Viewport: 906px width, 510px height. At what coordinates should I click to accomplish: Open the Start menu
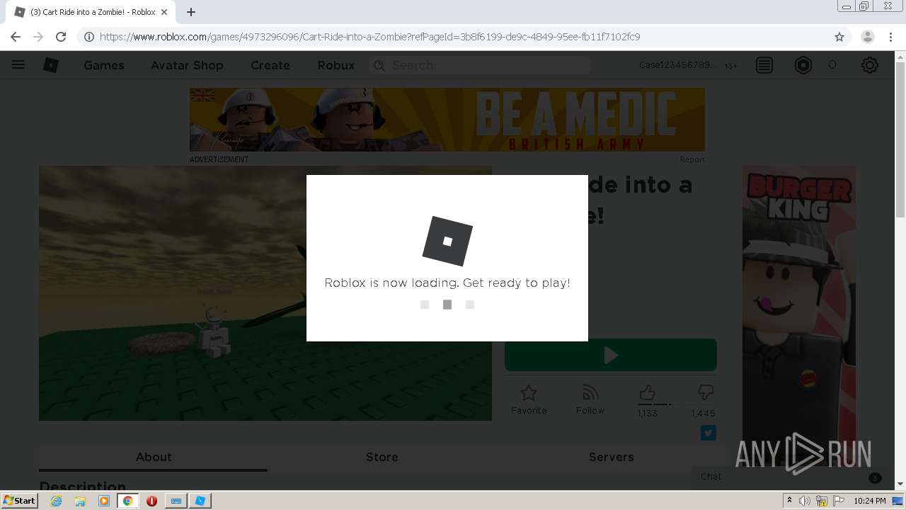(x=20, y=501)
